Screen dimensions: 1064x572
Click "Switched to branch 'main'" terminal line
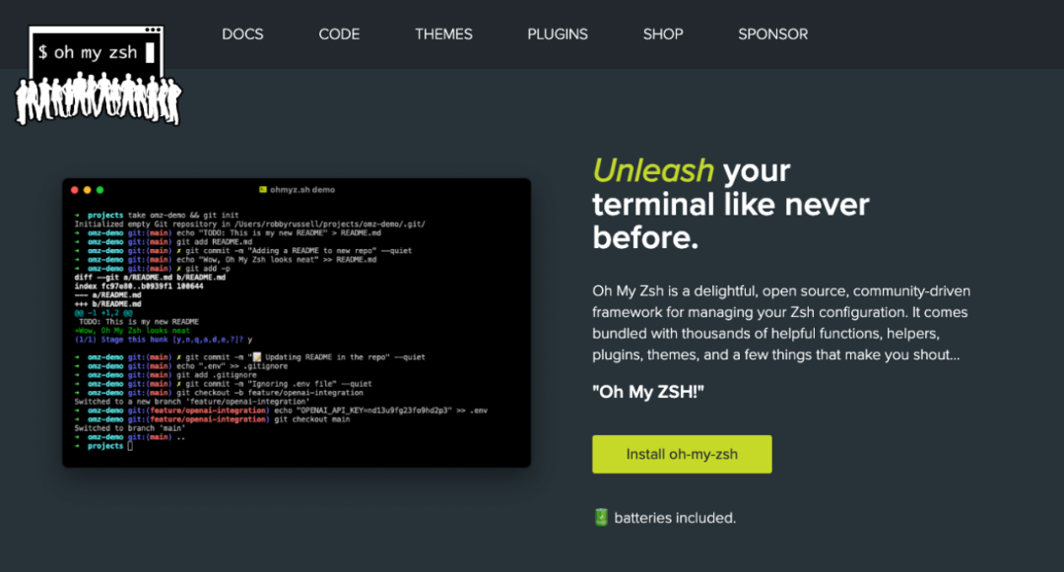pos(130,428)
